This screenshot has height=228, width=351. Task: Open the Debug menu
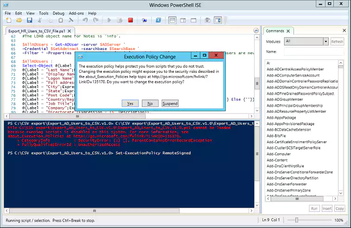[x=58, y=13]
